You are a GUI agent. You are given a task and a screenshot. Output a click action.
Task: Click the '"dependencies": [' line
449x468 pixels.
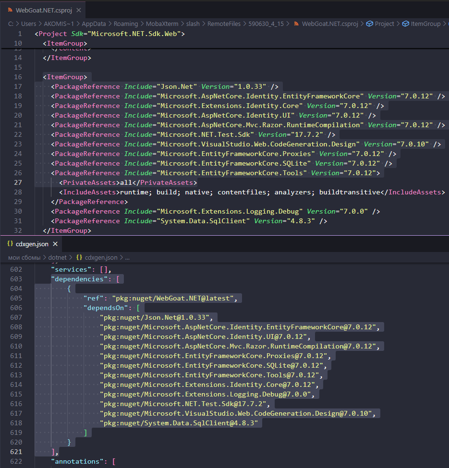pos(85,279)
